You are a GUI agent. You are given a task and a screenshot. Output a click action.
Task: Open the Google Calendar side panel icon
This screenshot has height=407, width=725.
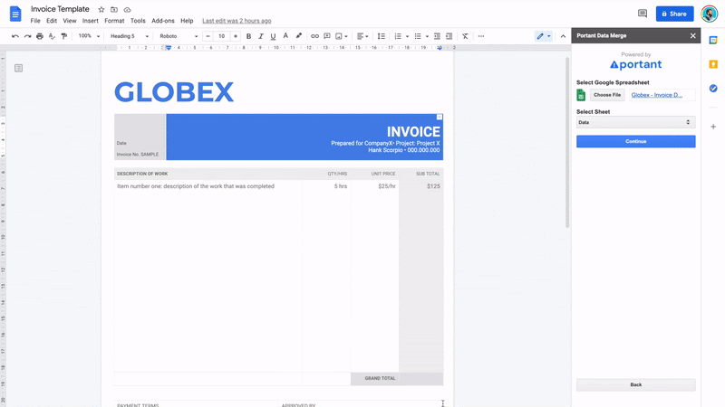[713, 40]
